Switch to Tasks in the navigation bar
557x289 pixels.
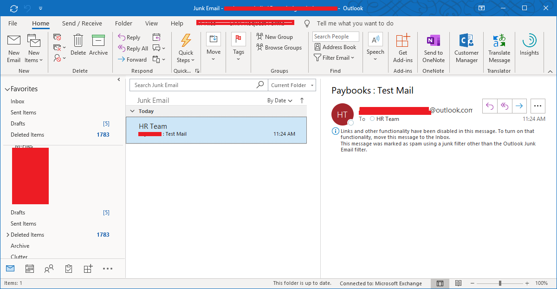69,268
